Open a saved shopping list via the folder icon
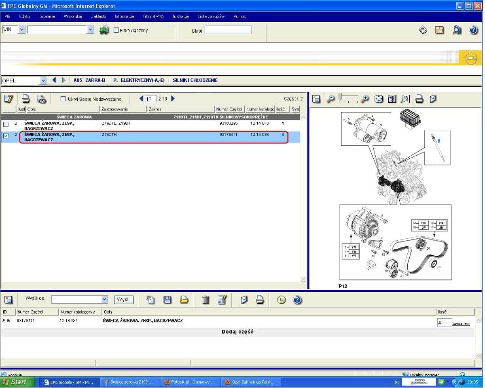The width and height of the screenshot is (485, 388). (184, 299)
